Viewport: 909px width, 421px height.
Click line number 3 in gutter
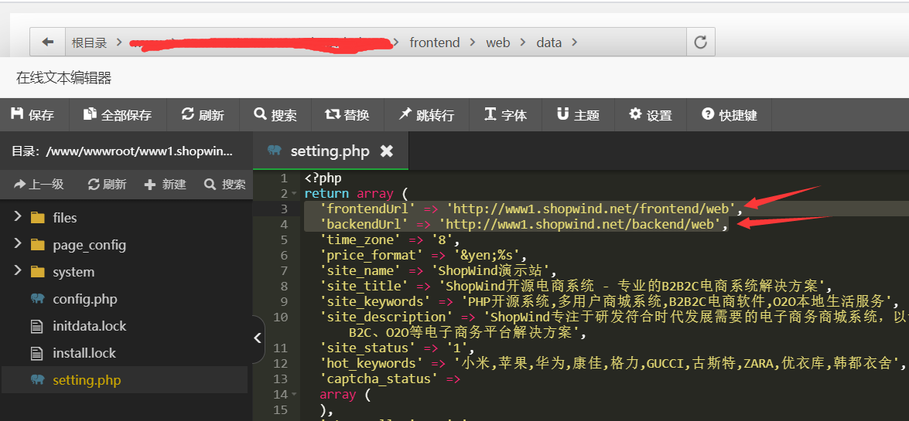[283, 209]
